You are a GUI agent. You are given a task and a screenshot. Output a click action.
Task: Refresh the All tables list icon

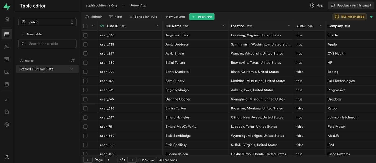click(x=73, y=61)
